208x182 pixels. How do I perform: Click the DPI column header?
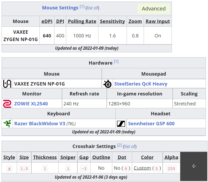pos(60,21)
